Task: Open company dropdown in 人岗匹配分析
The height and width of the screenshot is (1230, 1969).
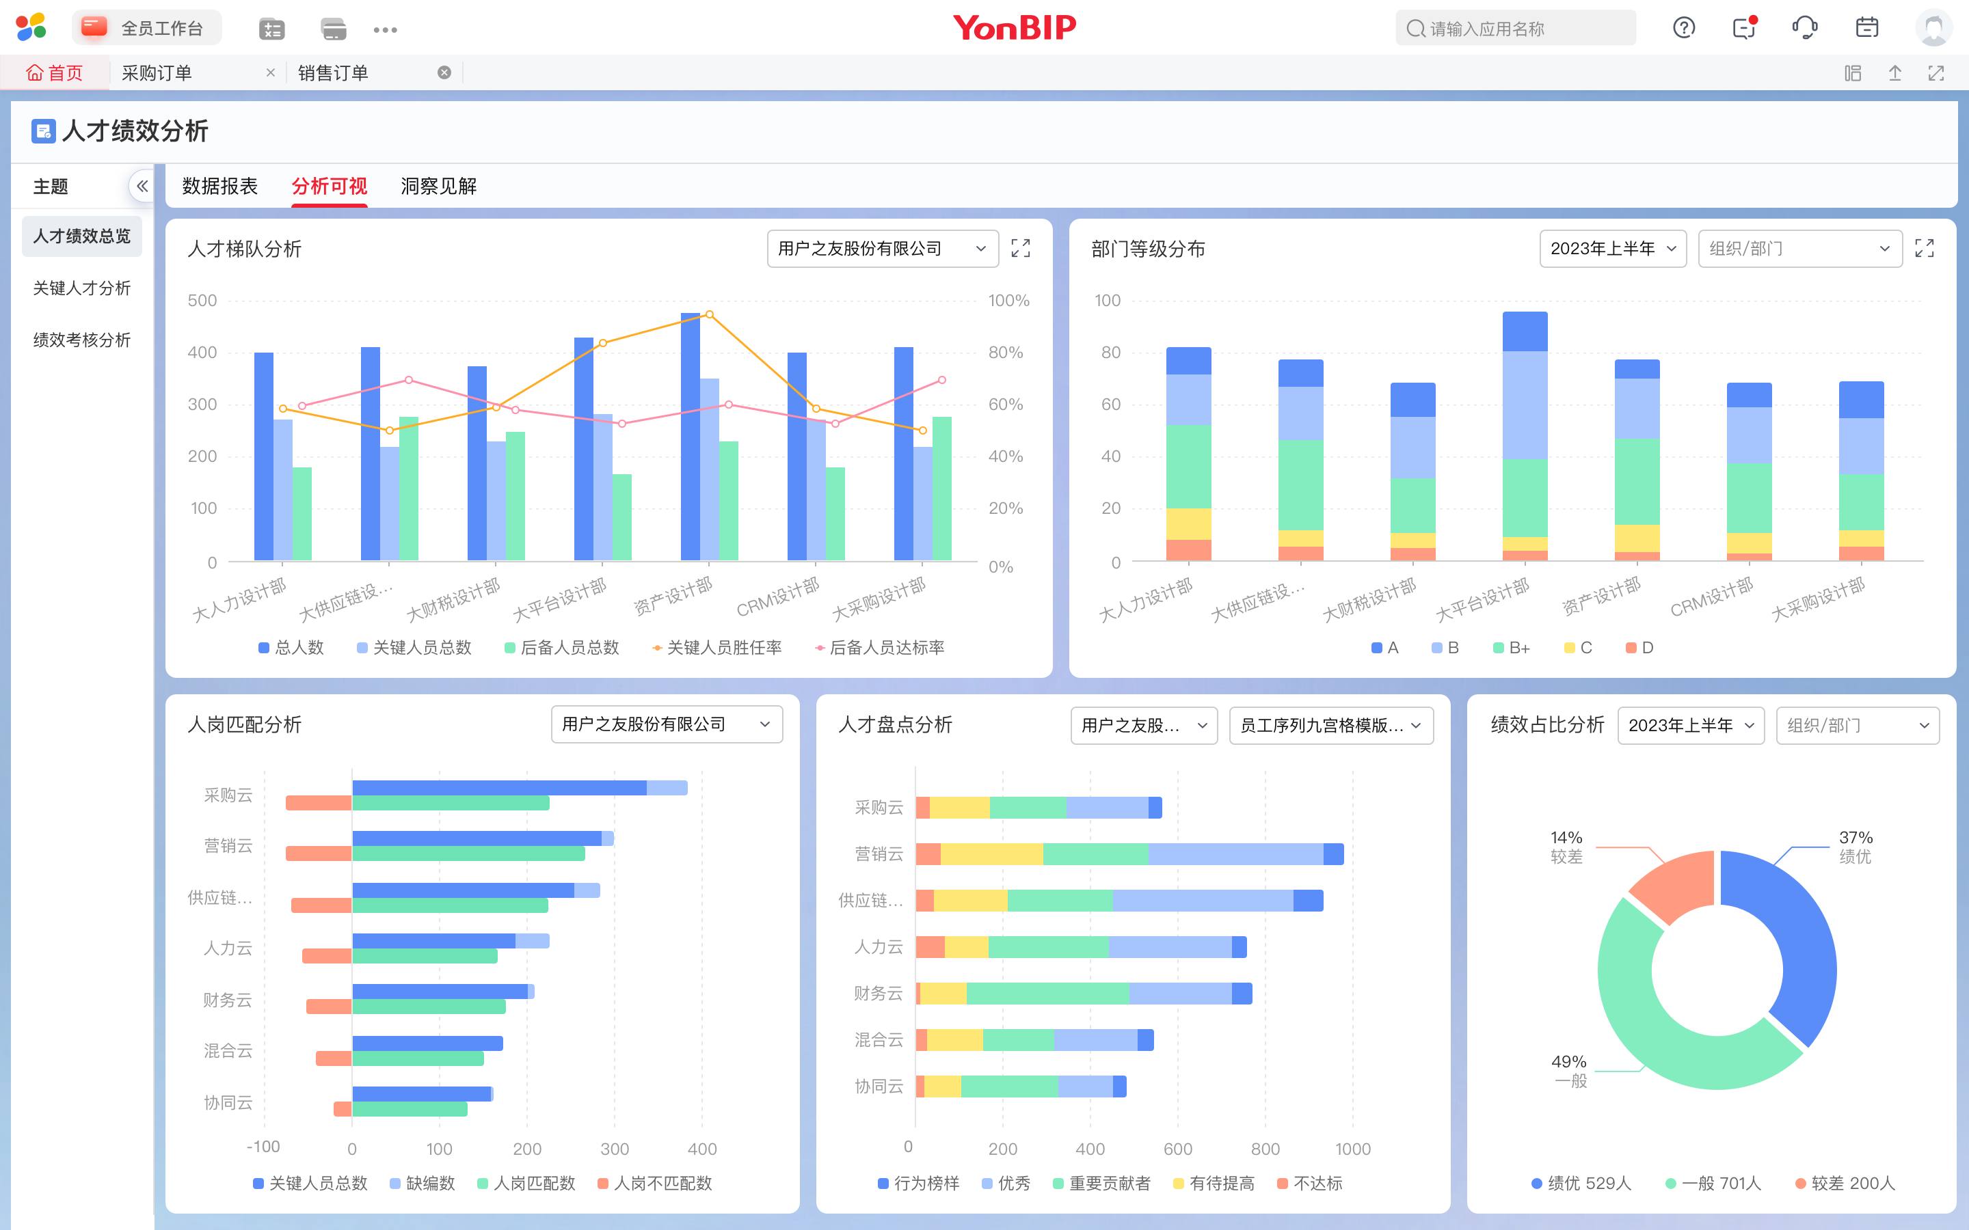Action: coord(667,724)
